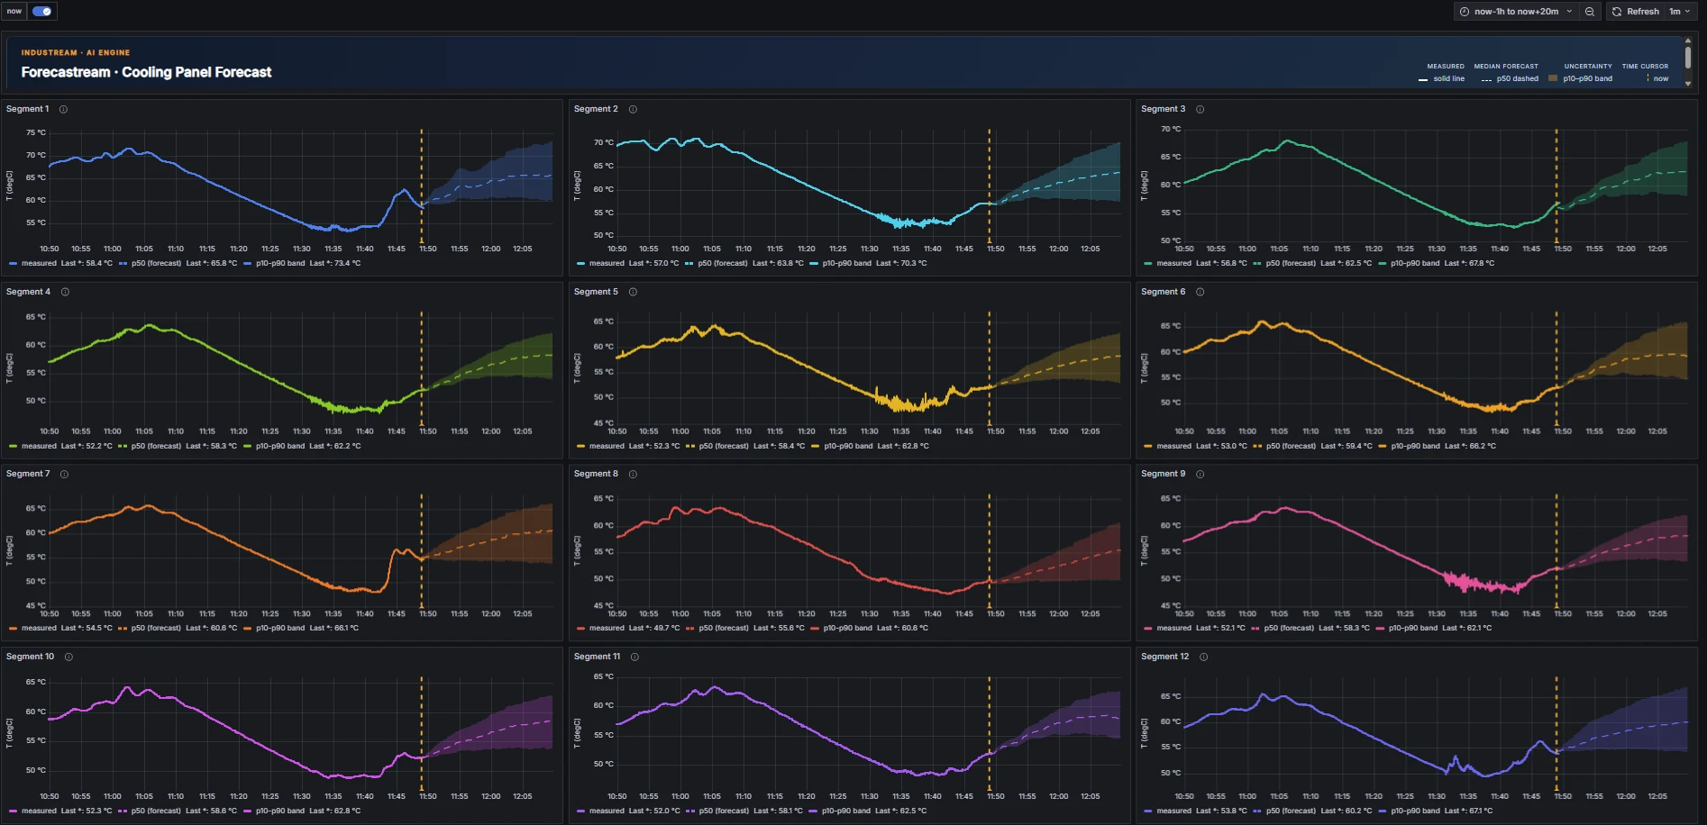Open the info tooltip icon for Segment 5
This screenshot has width=1707, height=825.
(633, 291)
